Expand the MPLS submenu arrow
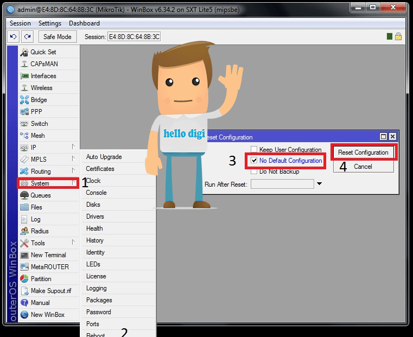413x337 pixels. [x=73, y=159]
